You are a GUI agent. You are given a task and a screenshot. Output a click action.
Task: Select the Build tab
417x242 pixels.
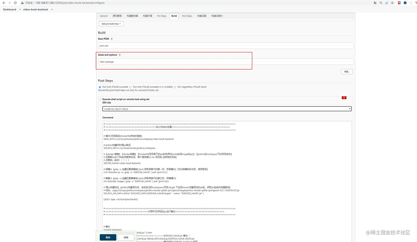174,16
